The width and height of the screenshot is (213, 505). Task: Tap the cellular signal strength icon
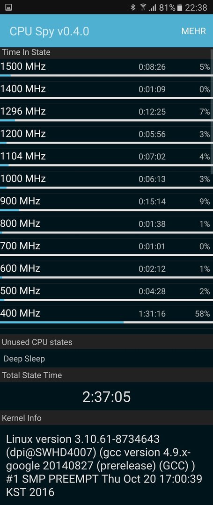(153, 7)
